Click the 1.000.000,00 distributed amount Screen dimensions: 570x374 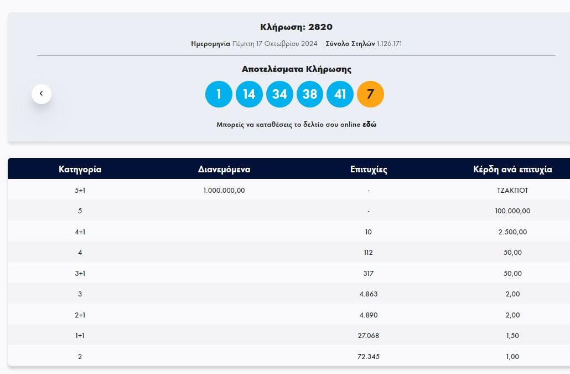point(224,190)
